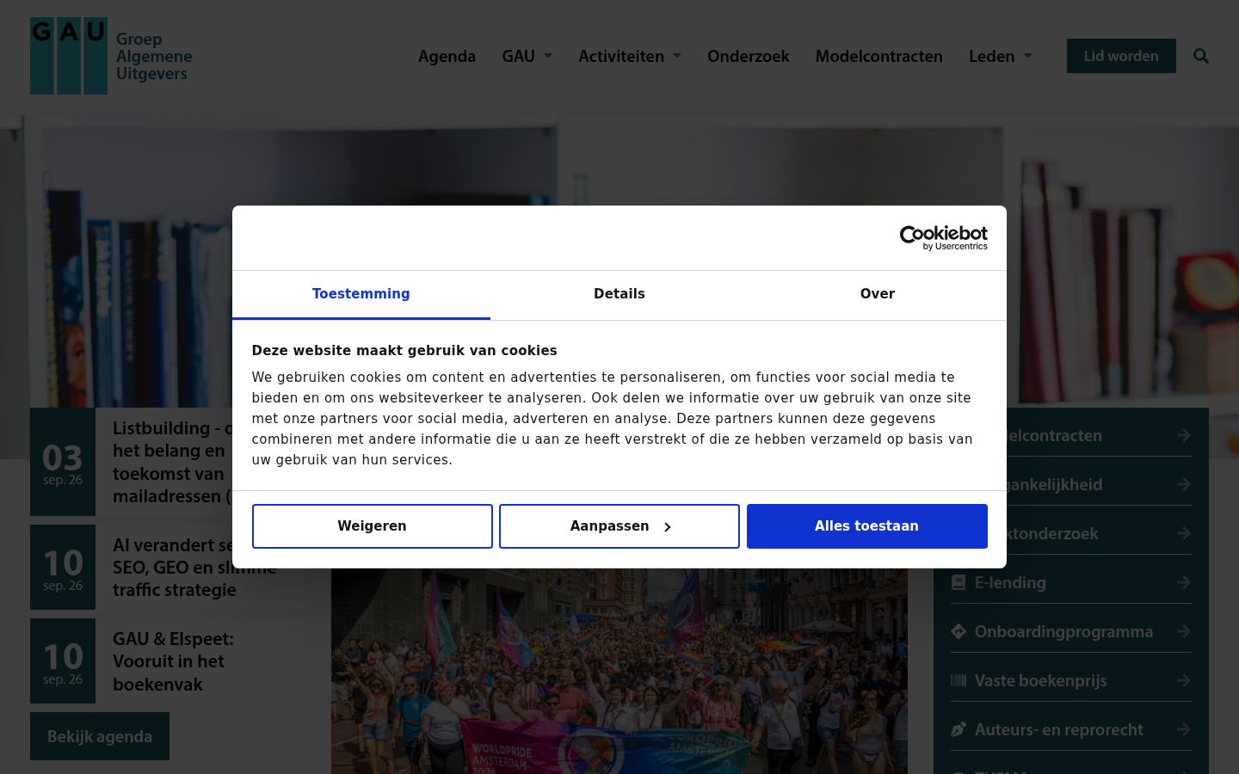Image resolution: width=1239 pixels, height=774 pixels.
Task: Click Groep Algemene Uitgevers header text
Action: click(x=154, y=56)
